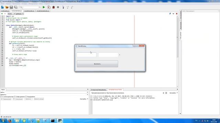
Task: Open the MyWin class dropdown
Action: pos(11,14)
